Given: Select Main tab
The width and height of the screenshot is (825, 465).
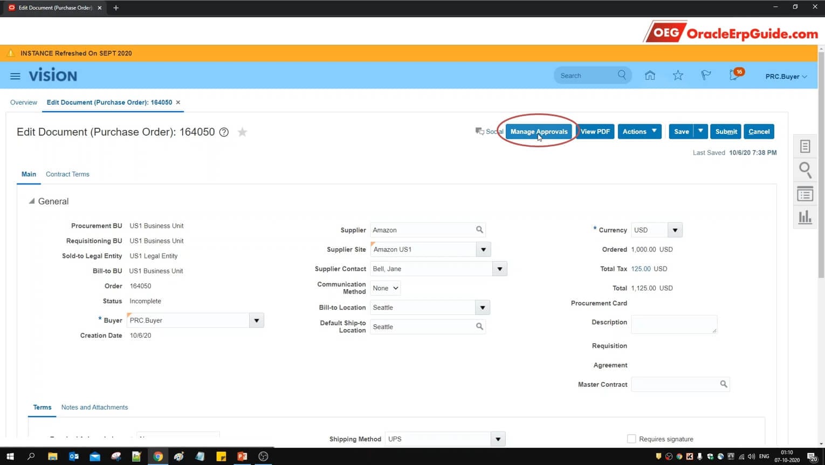Looking at the screenshot, I should [29, 174].
